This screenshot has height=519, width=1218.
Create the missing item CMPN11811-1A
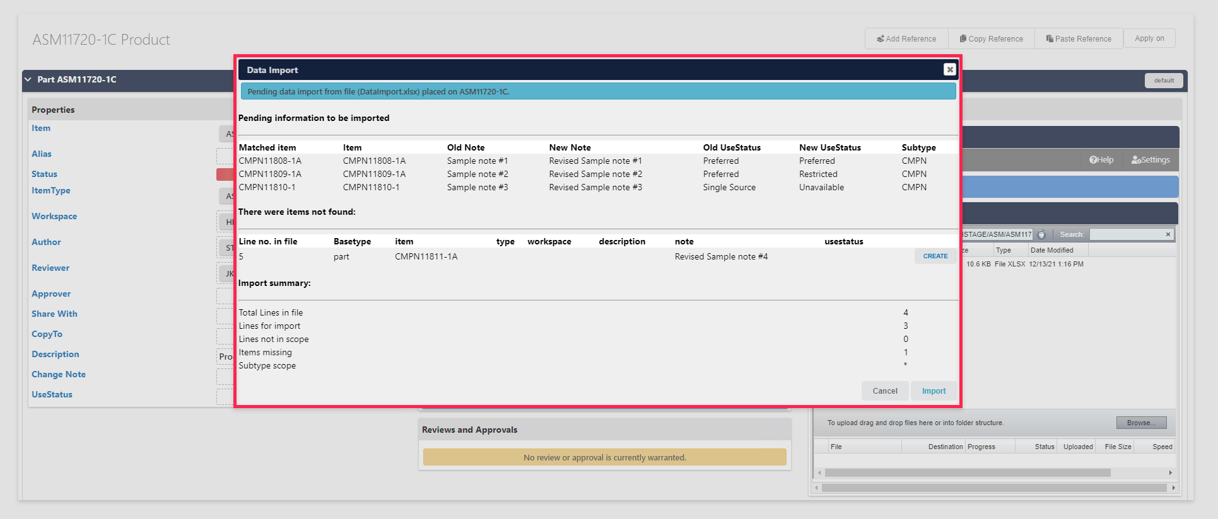(935, 256)
